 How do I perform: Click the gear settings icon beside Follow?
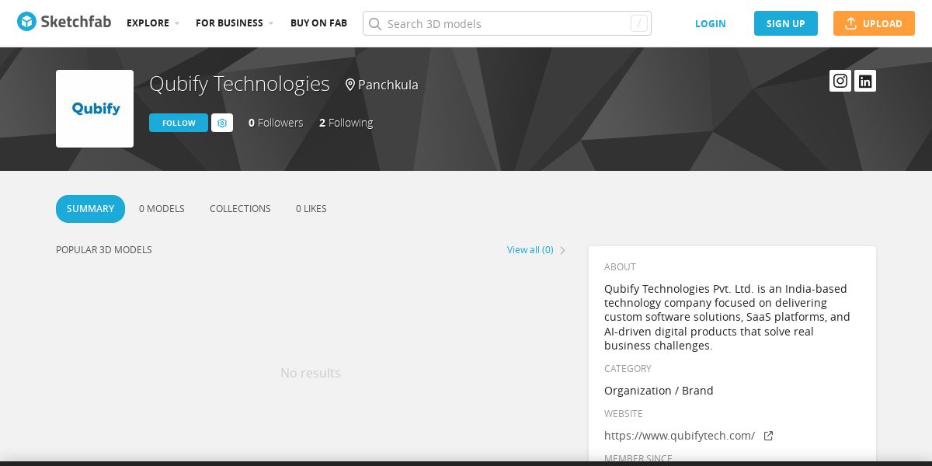click(x=222, y=123)
